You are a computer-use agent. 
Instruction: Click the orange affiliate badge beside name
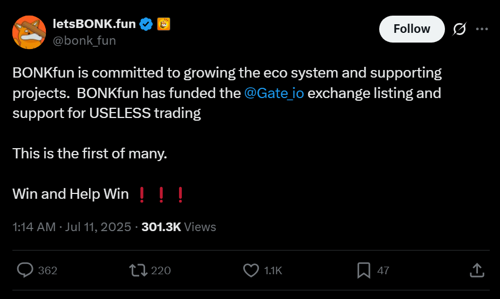(163, 24)
